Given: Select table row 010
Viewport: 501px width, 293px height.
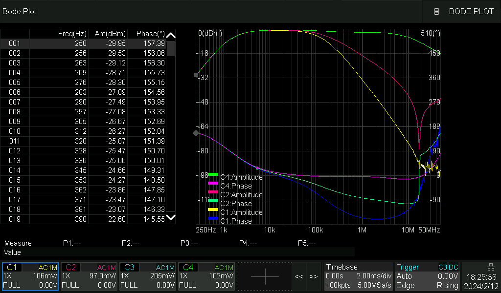Looking at the screenshot, I should 83,131.
